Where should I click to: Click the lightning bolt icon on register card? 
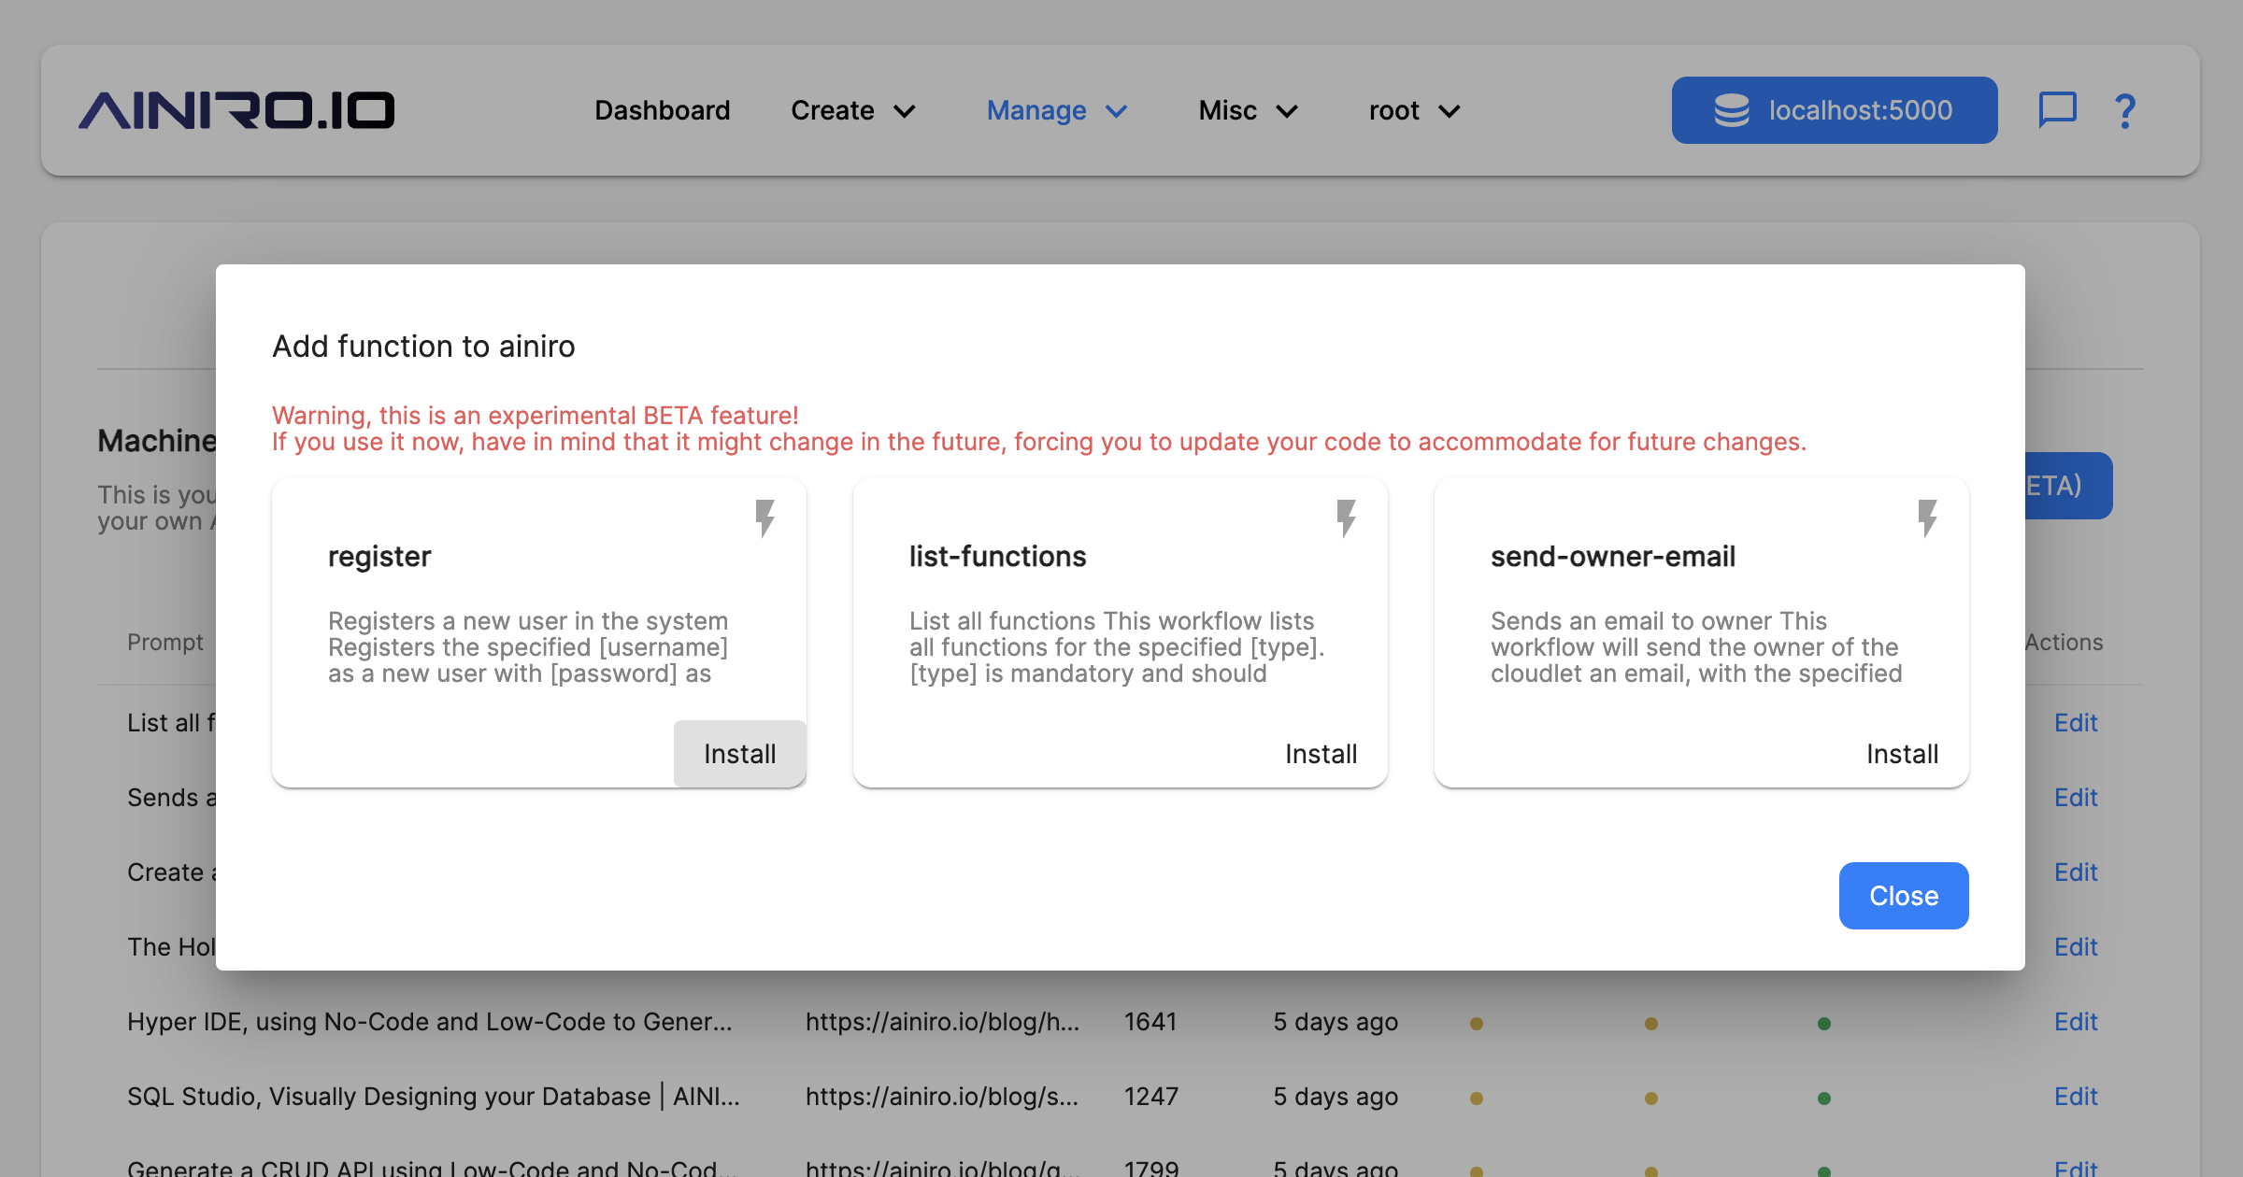(x=764, y=518)
